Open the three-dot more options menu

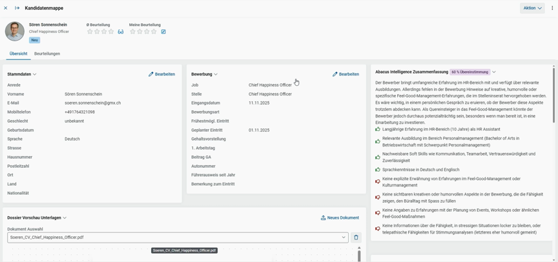pos(552,8)
